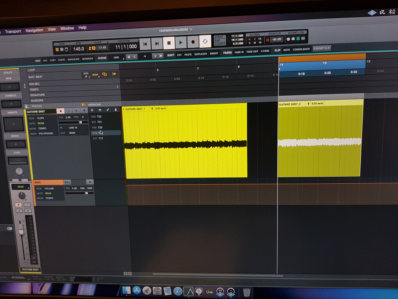
Task: Skip forward with the go-to-end transport button
Action: (x=157, y=43)
